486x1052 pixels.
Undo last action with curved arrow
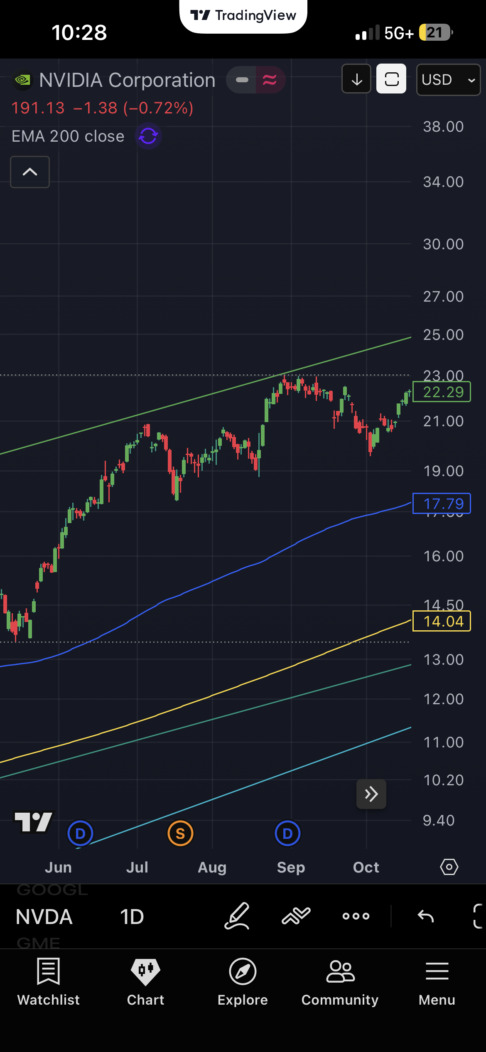(426, 916)
